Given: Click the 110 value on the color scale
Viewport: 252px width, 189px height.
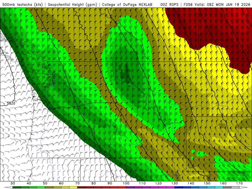Looking at the screenshot, I should (x=142, y=183).
